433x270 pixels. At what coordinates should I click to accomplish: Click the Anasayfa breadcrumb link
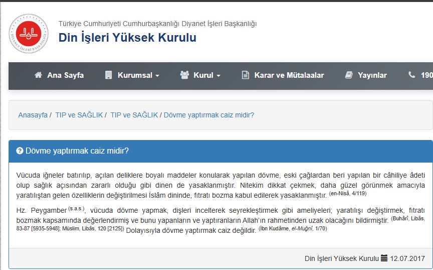pyautogui.click(x=33, y=115)
